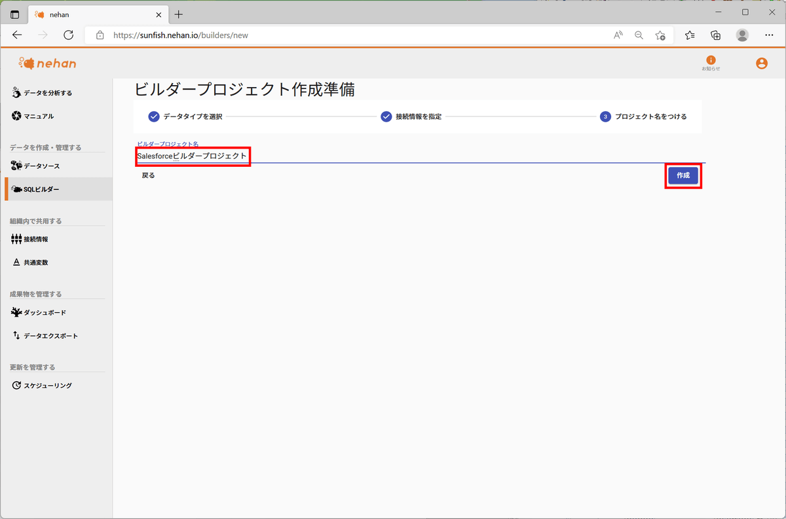Open the browser favorites list icon
Viewport: 786px width, 519px height.
click(690, 35)
